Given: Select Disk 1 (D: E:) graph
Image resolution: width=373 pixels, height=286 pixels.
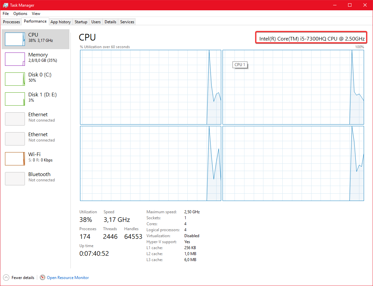Looking at the screenshot, I should click(x=15, y=99).
